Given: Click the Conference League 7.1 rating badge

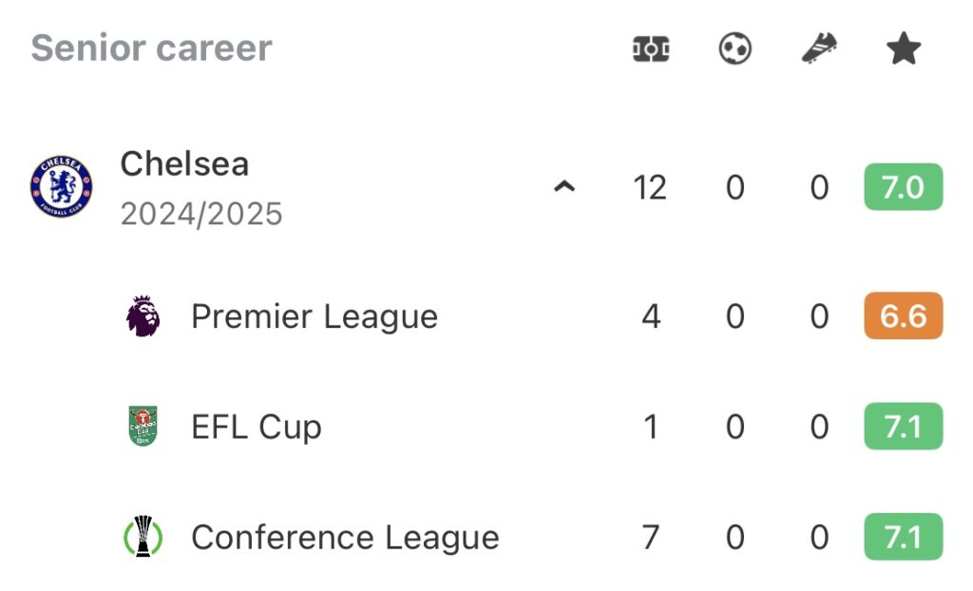Looking at the screenshot, I should click(904, 537).
